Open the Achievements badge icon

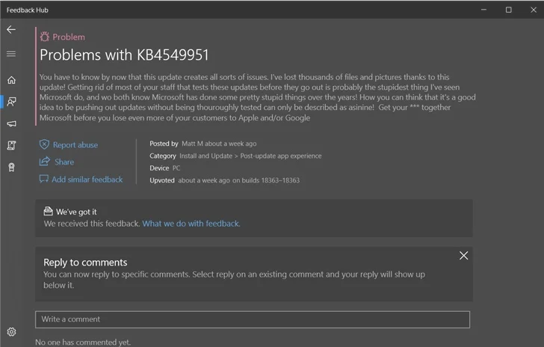pyautogui.click(x=11, y=167)
